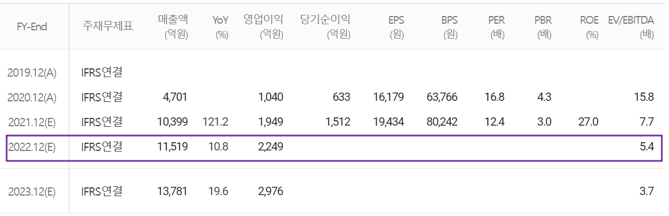Click the 주재무제표 column header
The height and width of the screenshot is (216, 669).
click(x=108, y=26)
